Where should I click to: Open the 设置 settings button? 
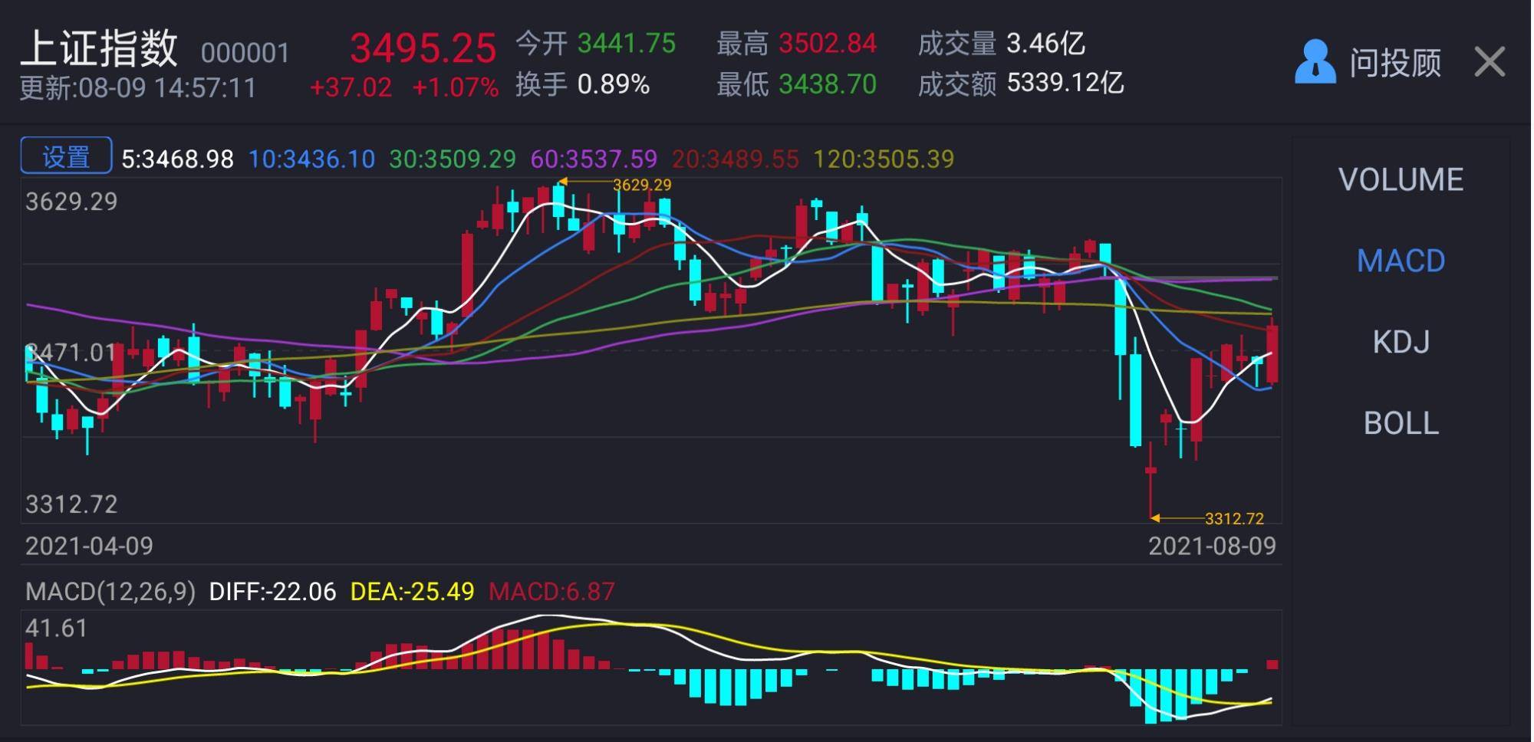(66, 156)
